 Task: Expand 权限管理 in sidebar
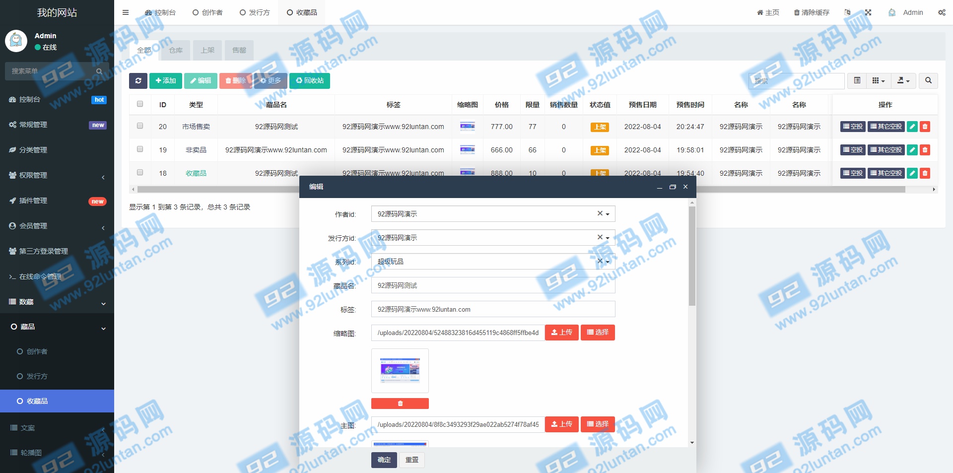point(57,175)
